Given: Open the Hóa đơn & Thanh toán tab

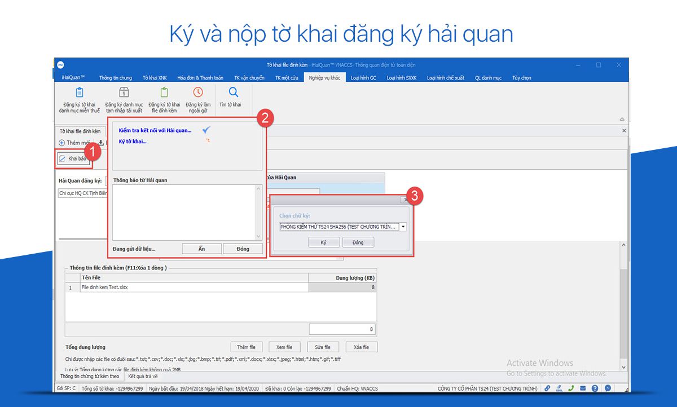Looking at the screenshot, I should 200,78.
